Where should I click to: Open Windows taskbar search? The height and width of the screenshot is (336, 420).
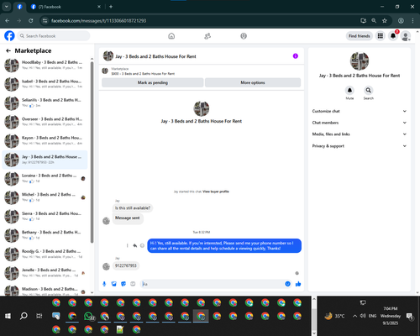click(24, 316)
